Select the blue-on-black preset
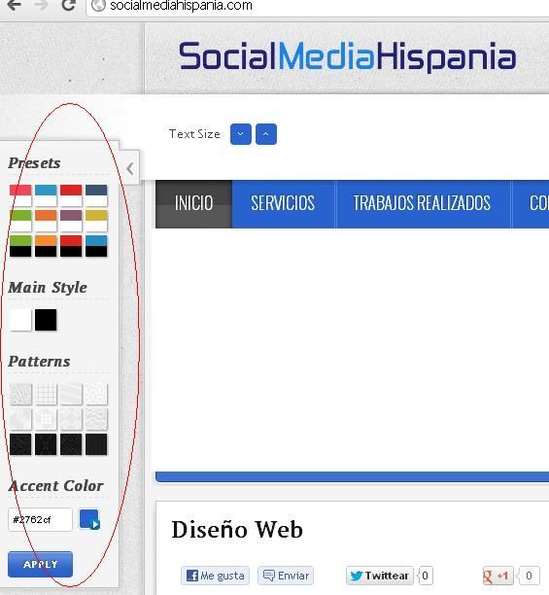 pos(96,246)
